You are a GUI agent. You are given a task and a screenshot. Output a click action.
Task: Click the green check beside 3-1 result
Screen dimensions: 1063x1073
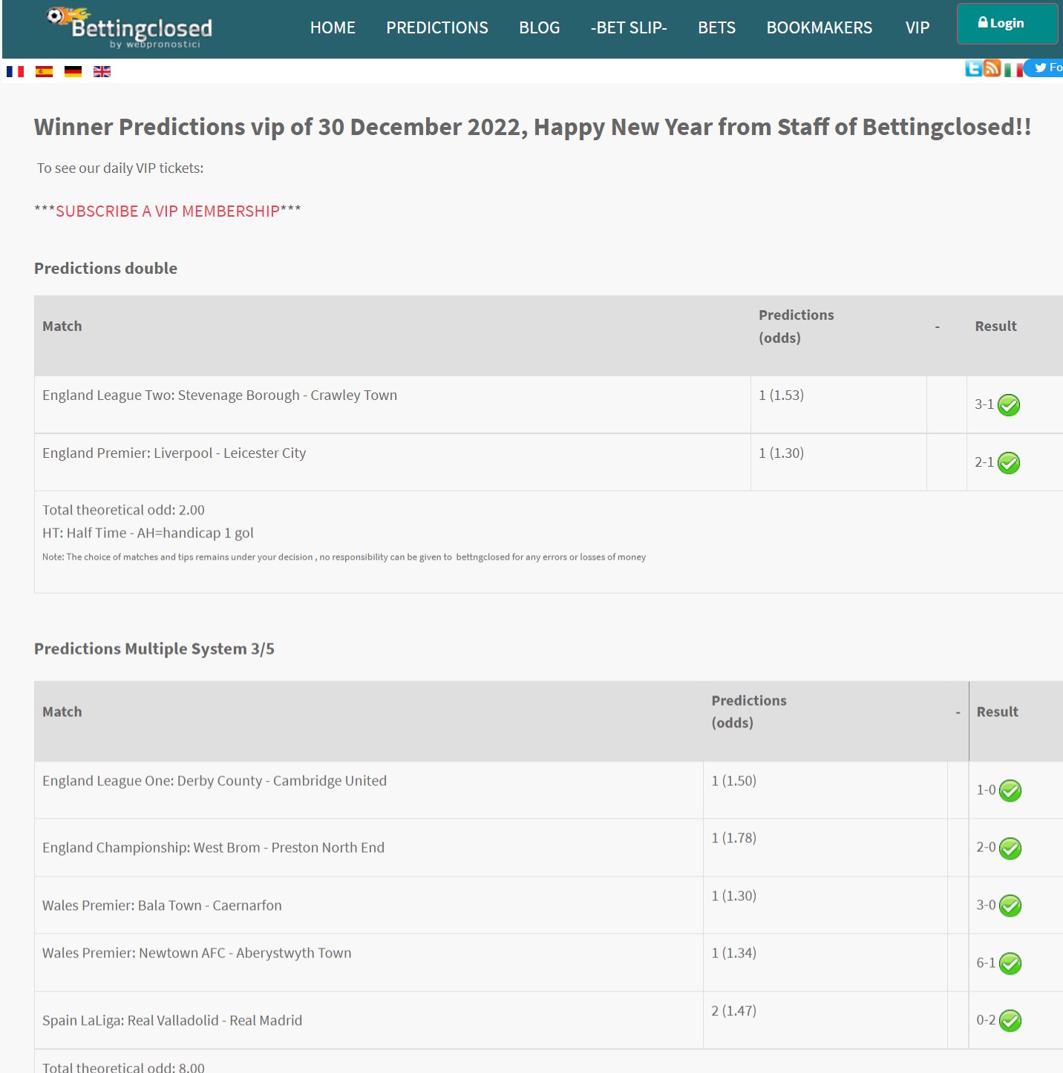tap(1009, 405)
